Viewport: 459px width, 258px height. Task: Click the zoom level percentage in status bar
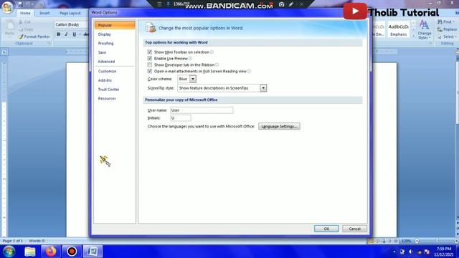tap(406, 241)
